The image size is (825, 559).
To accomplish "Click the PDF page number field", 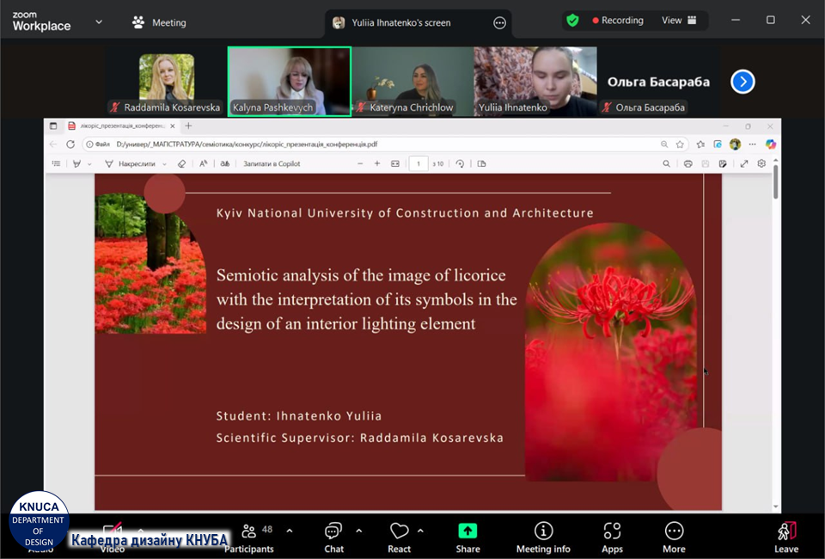I will pyautogui.click(x=419, y=163).
